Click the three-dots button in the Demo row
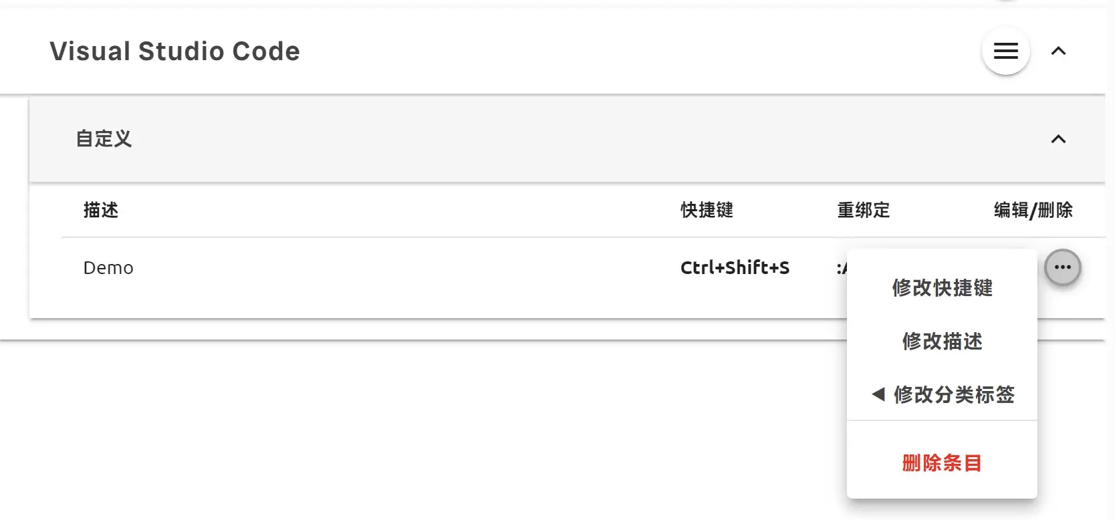The height and width of the screenshot is (520, 1115). pos(1062,267)
